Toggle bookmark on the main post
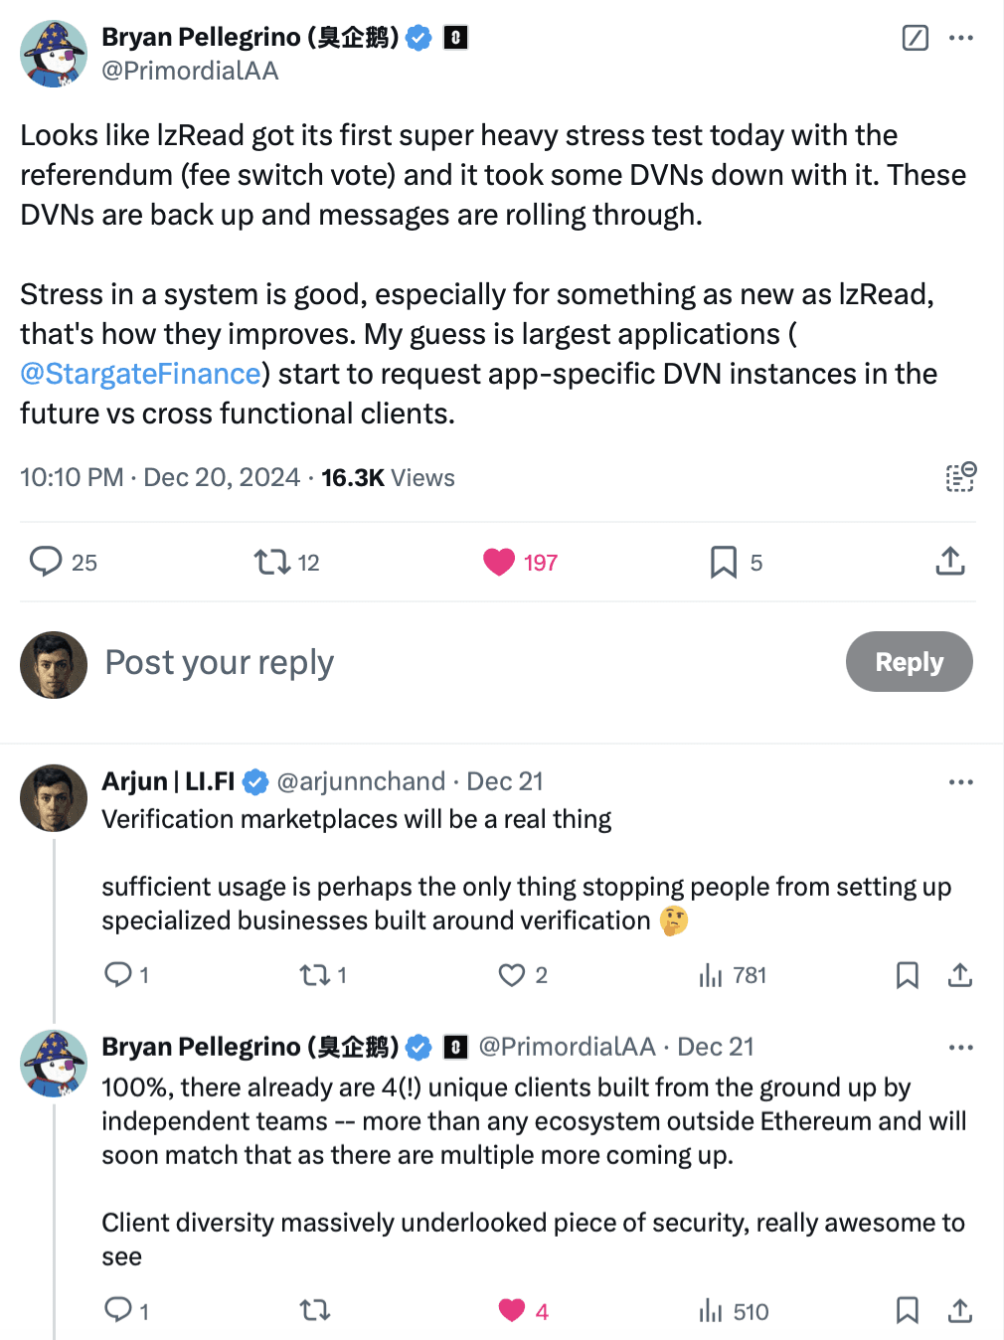The image size is (1004, 1340). point(724,563)
